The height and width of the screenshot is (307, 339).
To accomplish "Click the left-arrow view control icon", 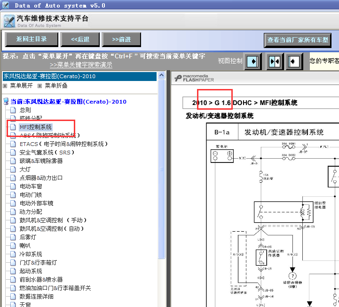I will pos(294,61).
